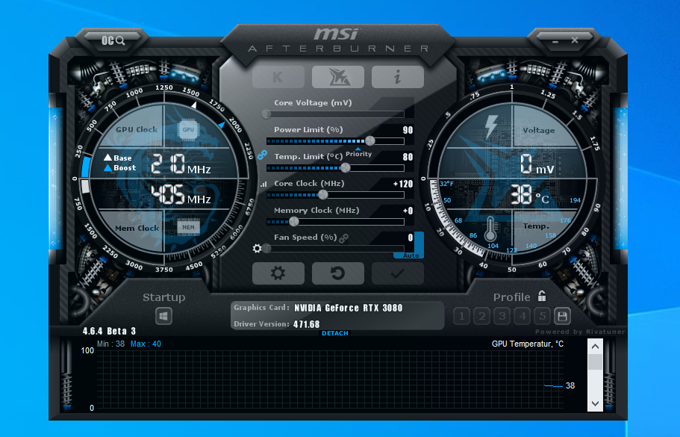Screen dimensions: 680x437
Task: Click the version label 4.6.4 Beta 3
Action: pos(109,331)
